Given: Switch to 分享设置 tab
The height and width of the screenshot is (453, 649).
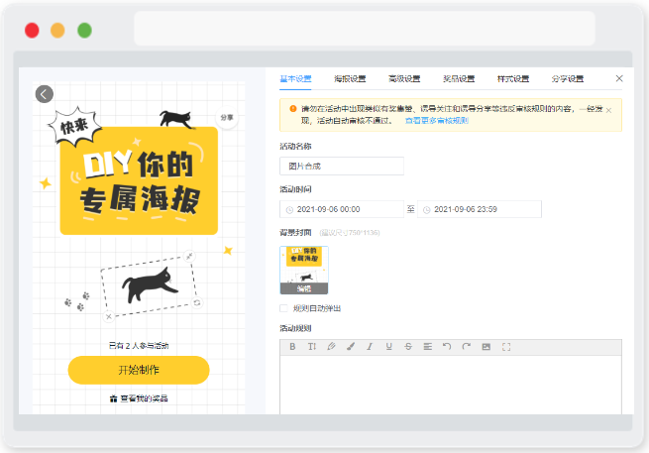Looking at the screenshot, I should (568, 78).
